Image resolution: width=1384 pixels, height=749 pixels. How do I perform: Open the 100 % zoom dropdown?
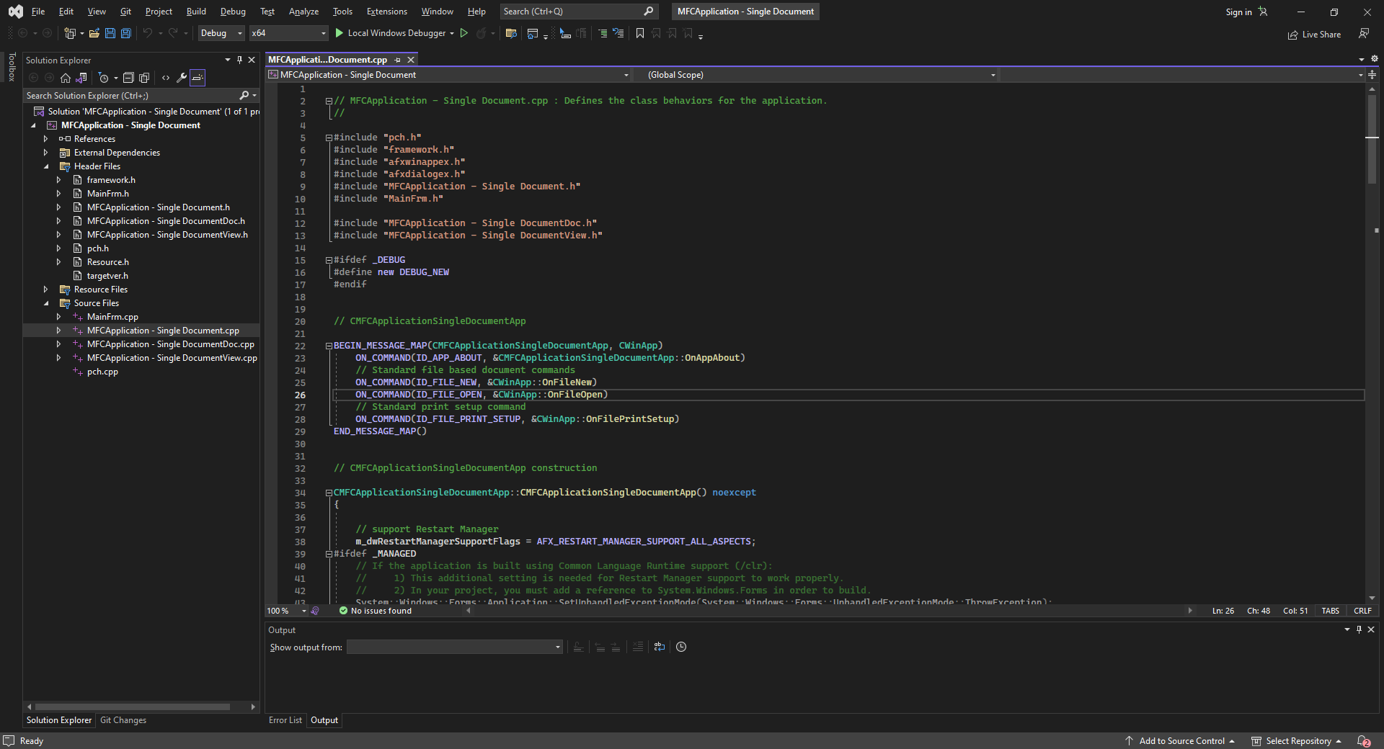point(286,611)
